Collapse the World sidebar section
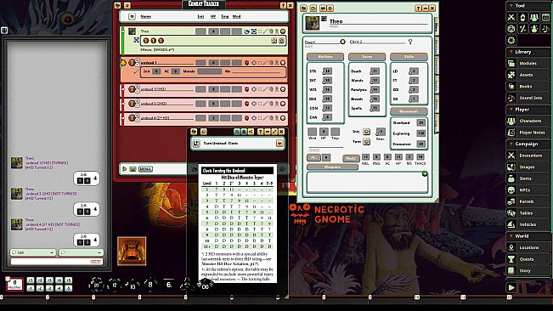 pyautogui.click(x=511, y=236)
